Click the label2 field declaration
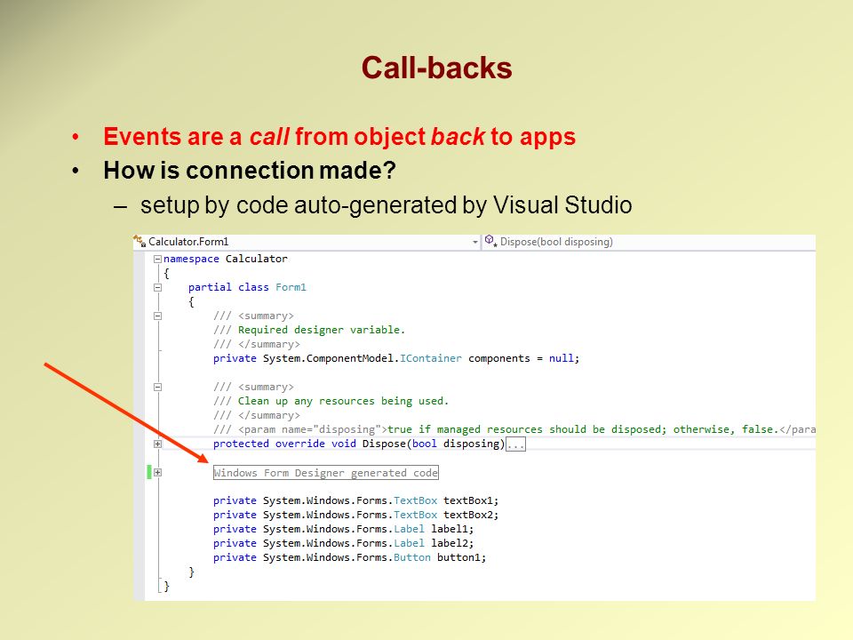Viewport: 853px width, 640px height. [x=343, y=543]
